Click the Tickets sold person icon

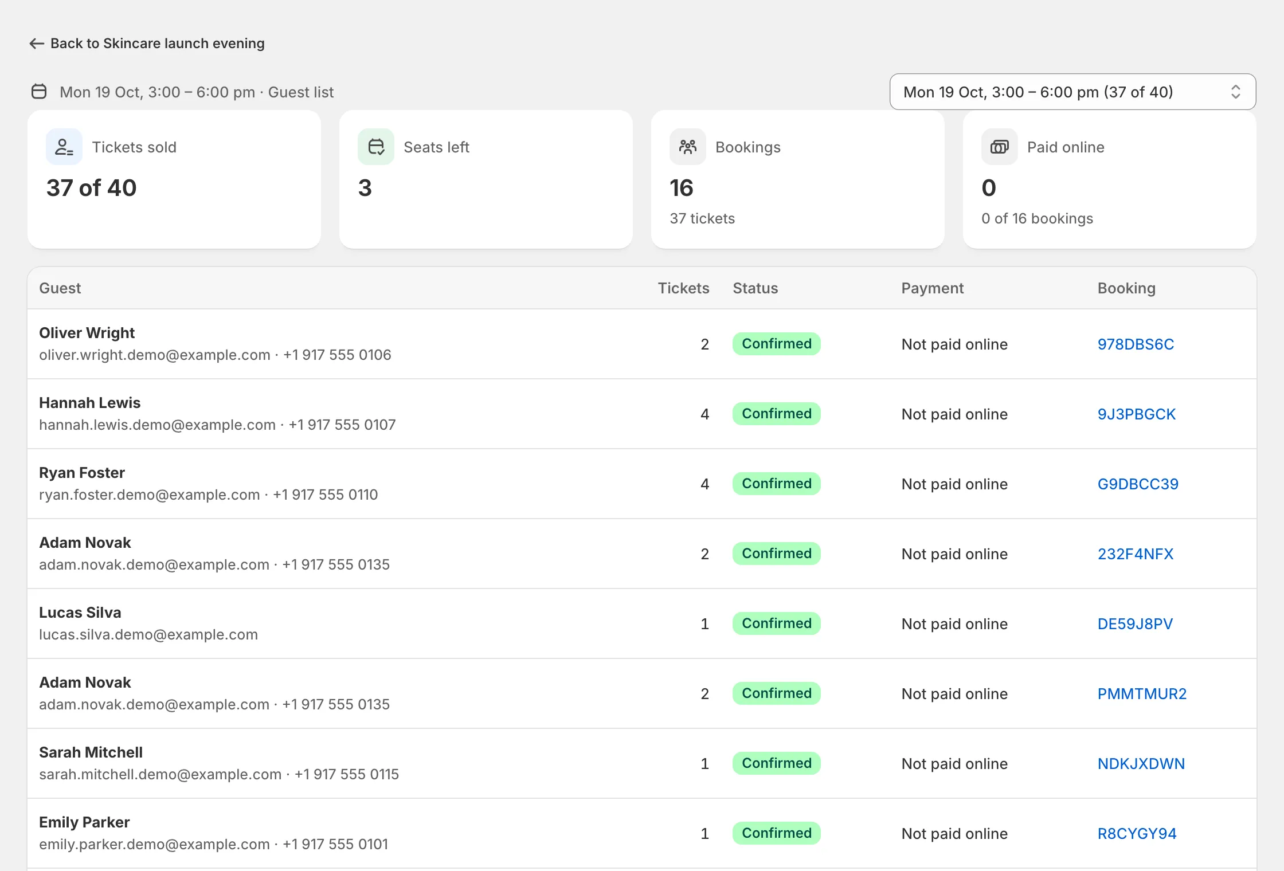tap(64, 147)
